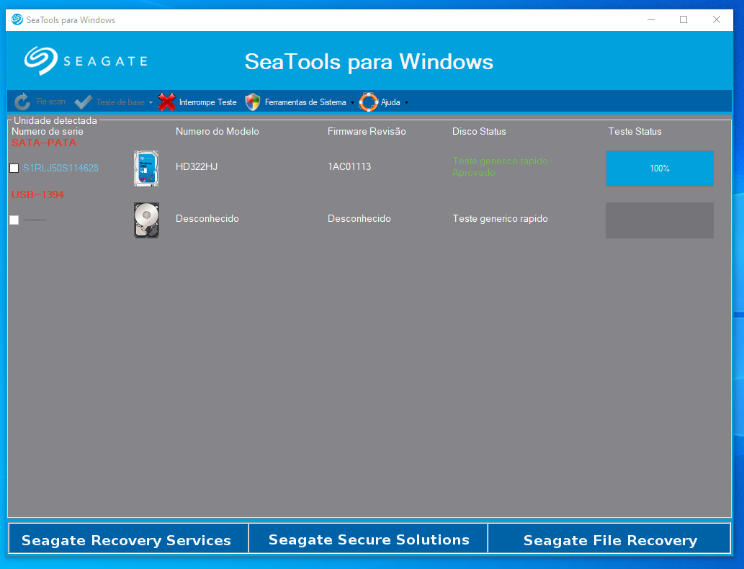Open the Teste de base menu

tap(120, 102)
